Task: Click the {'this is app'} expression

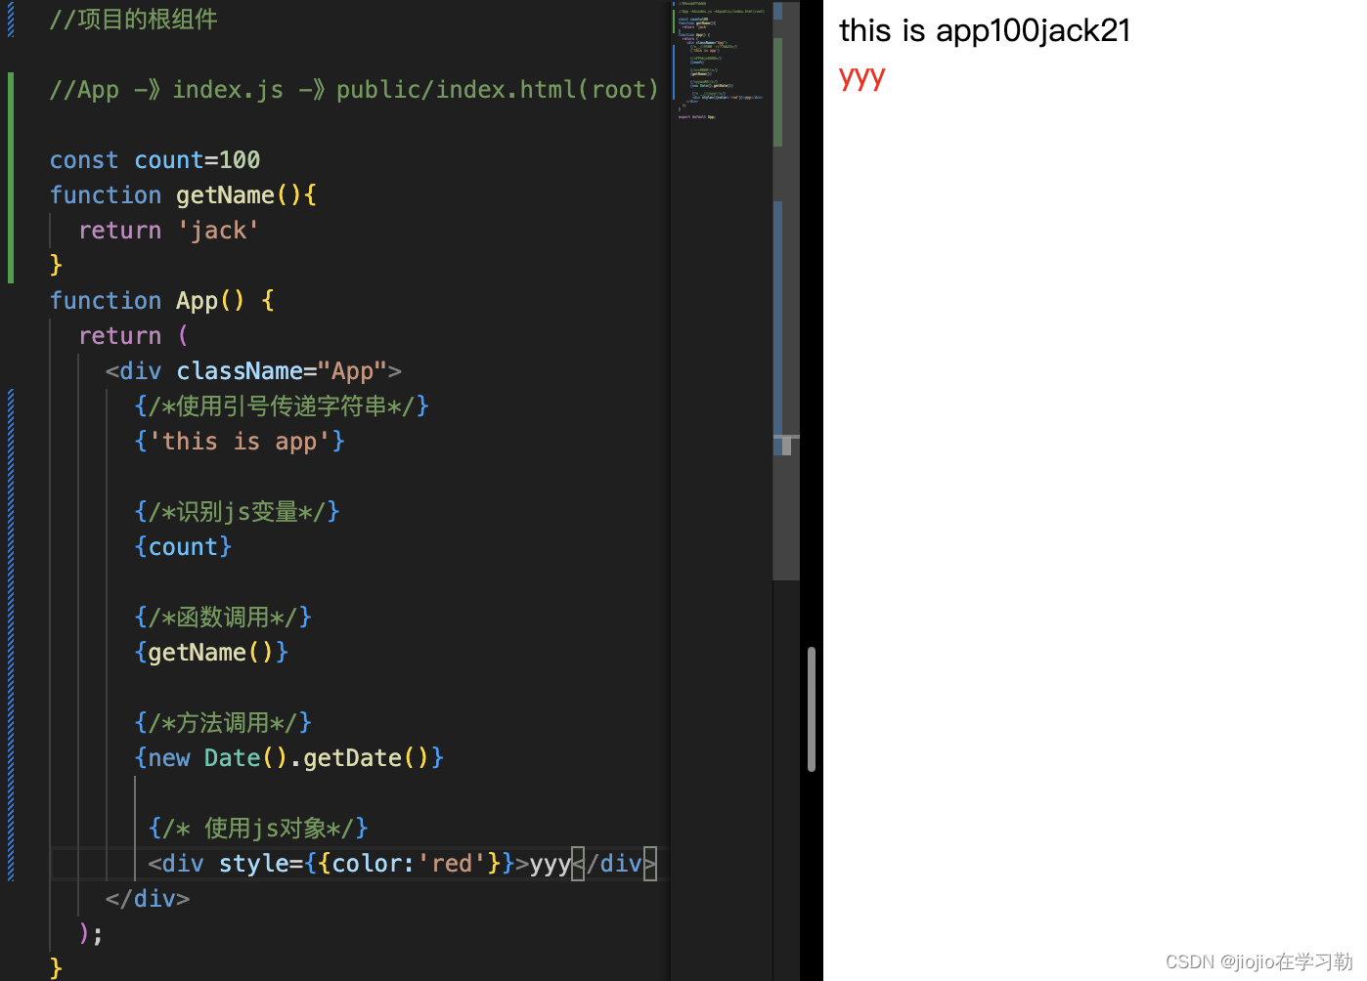Action: [x=240, y=442]
